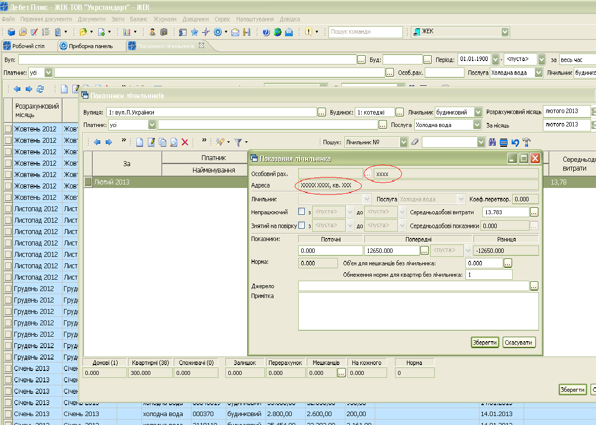Click the blue question mark help icon
Screen dimensions: 596x425
point(266,32)
